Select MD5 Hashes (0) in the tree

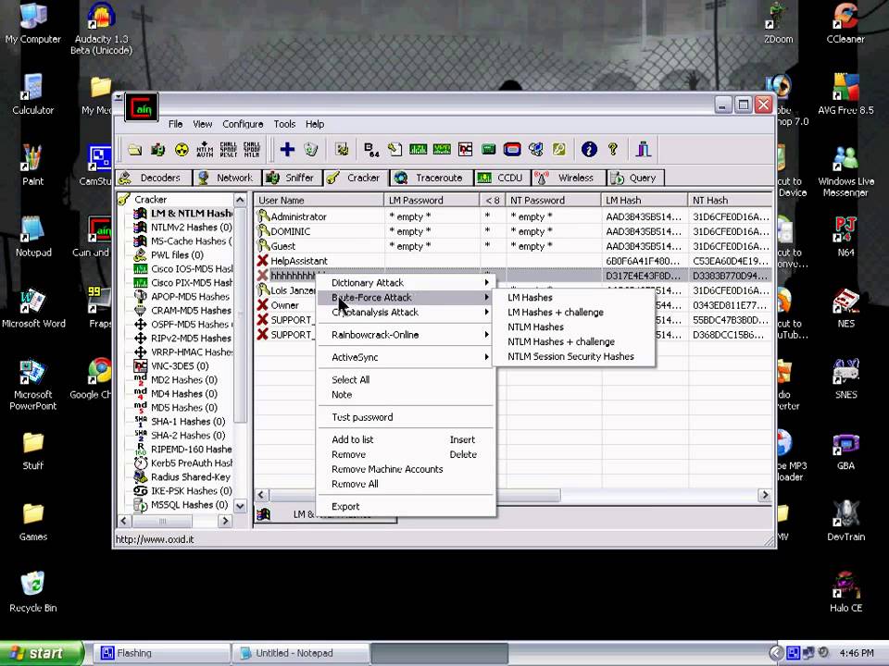click(176, 408)
